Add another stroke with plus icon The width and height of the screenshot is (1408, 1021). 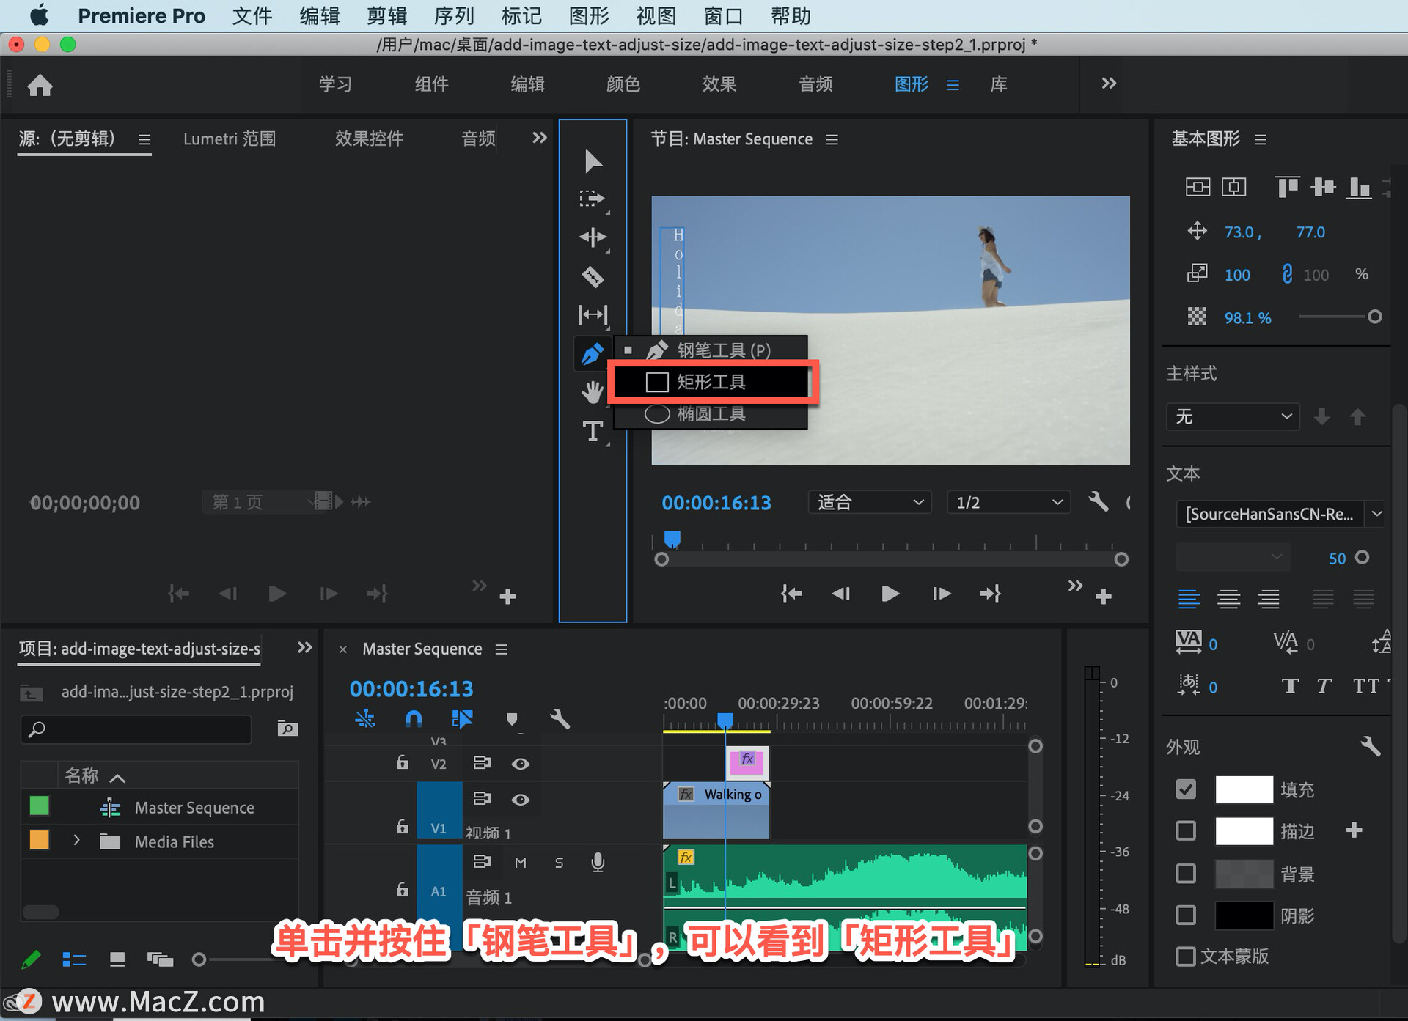(1354, 830)
